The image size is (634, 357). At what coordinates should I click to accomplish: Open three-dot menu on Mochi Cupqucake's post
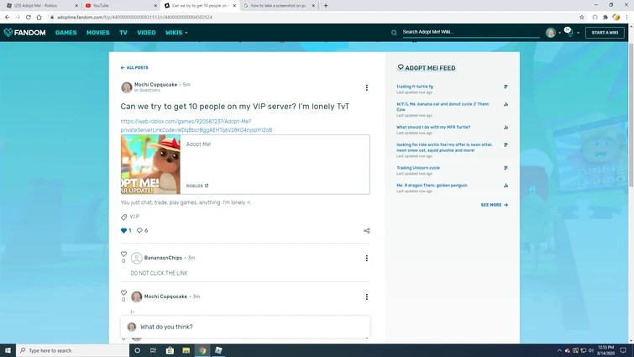(x=367, y=87)
